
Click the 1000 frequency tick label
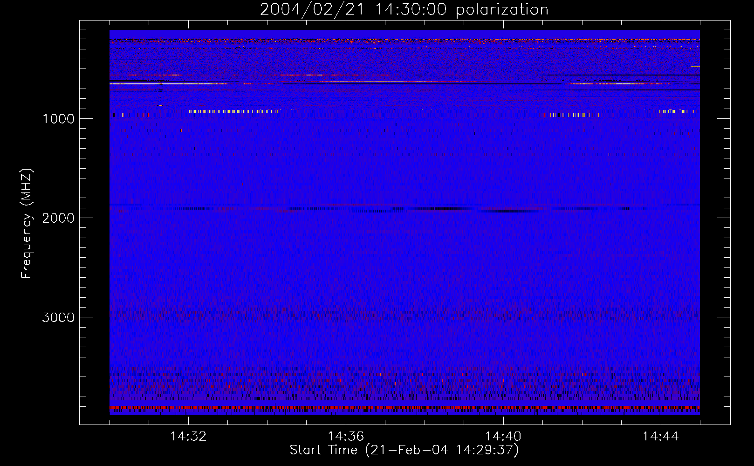(58, 119)
